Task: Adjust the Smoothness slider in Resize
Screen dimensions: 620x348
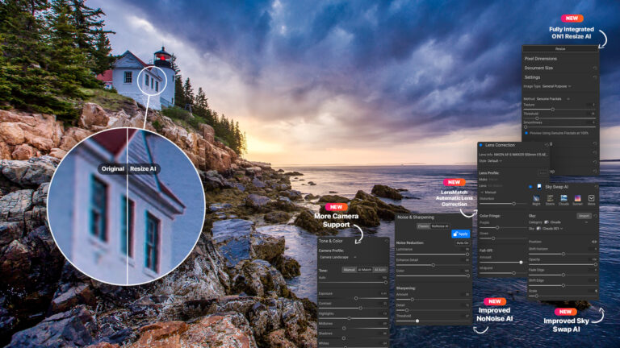Action: pos(526,127)
